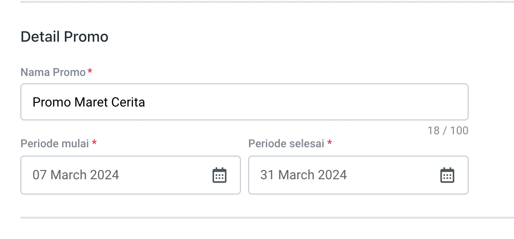This screenshot has height=239, width=514.
Task: Click the "Periode selesai" field label
Action: (x=286, y=144)
